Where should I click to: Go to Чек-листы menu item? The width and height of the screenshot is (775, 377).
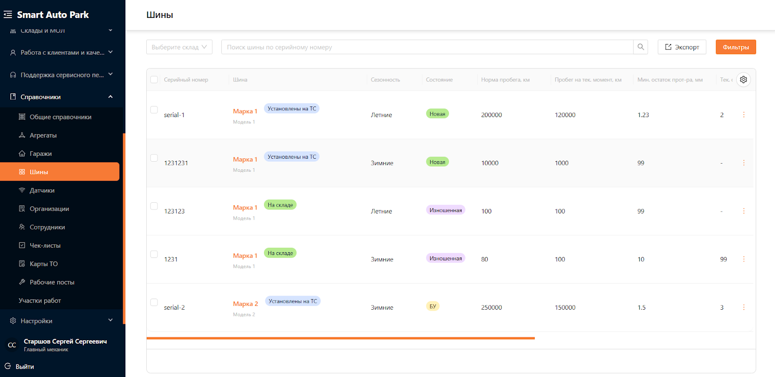tap(45, 245)
